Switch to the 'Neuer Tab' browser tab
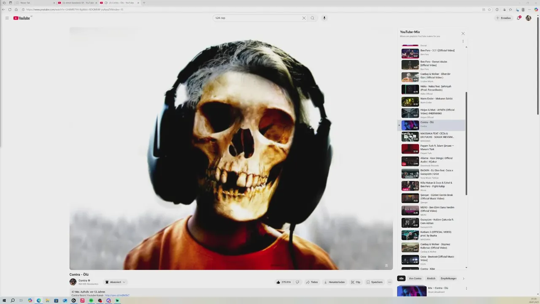The height and width of the screenshot is (304, 540). (x=35, y=3)
